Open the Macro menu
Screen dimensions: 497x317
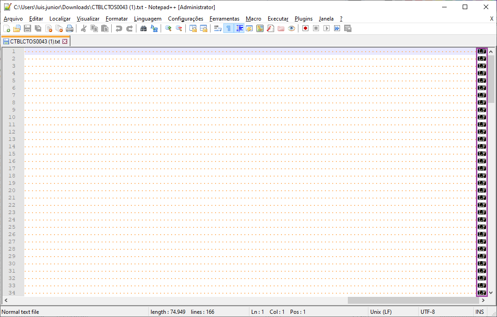254,19
